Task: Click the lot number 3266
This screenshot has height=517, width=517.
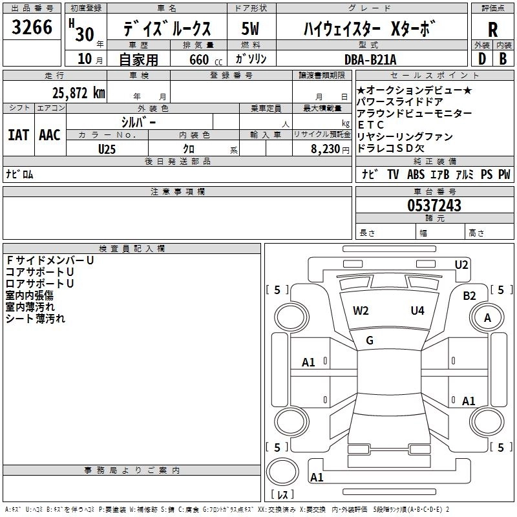Action: coord(32,28)
